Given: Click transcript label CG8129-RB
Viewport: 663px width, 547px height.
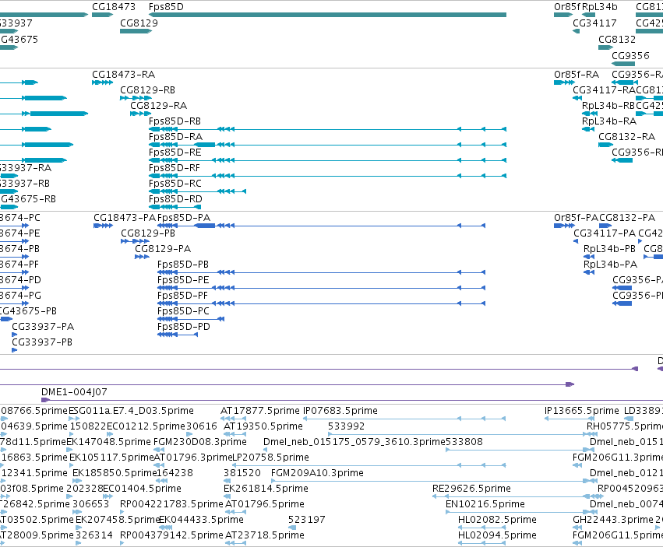Looking at the screenshot, I should [x=147, y=90].
